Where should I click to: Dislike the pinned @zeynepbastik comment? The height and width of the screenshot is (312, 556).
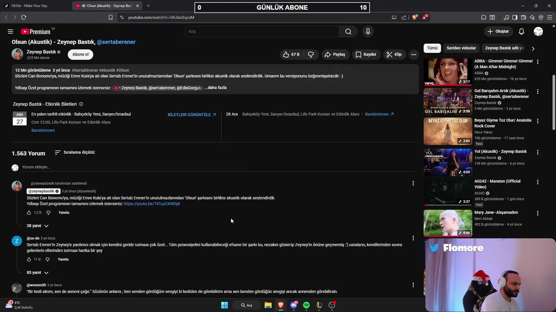click(48, 213)
